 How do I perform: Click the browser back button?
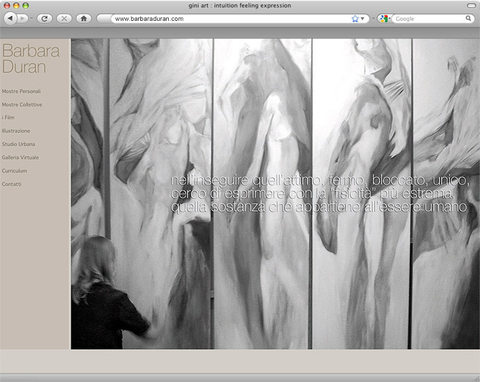10,19
